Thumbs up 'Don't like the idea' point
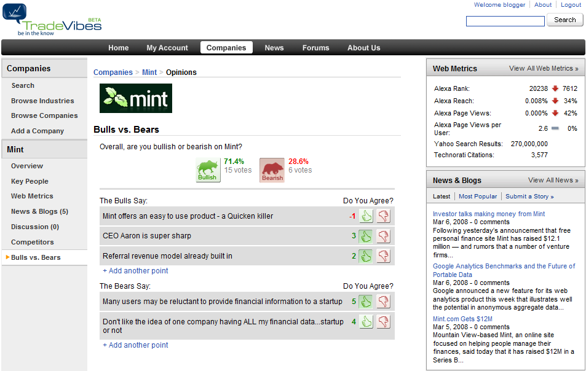This screenshot has width=586, height=371. pyautogui.click(x=366, y=322)
